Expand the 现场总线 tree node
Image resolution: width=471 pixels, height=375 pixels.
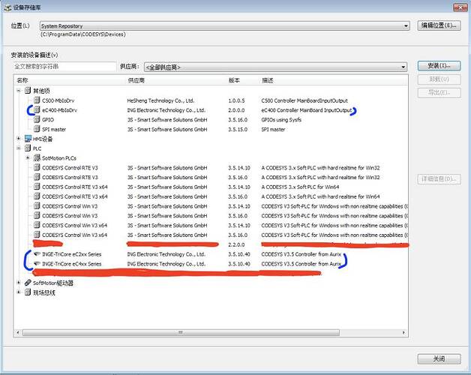tap(19, 292)
